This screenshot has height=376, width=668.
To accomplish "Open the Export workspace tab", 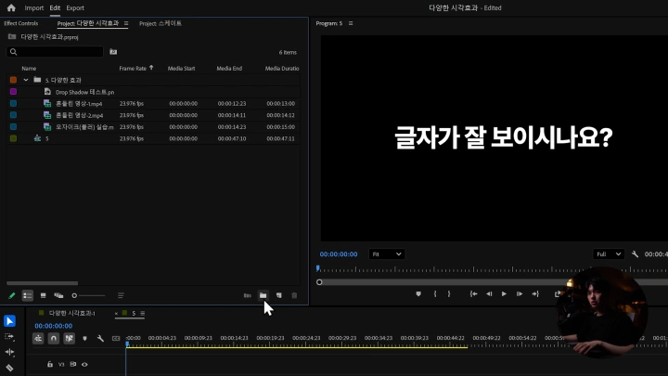I will click(x=75, y=7).
